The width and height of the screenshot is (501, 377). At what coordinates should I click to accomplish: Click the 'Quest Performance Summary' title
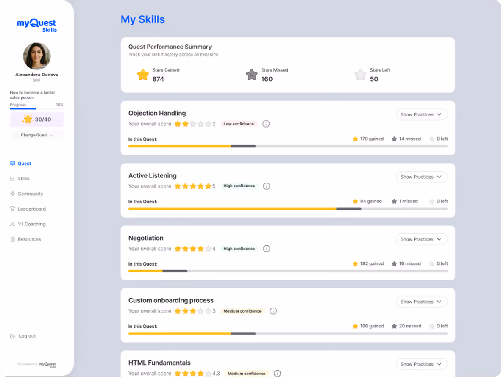[170, 47]
